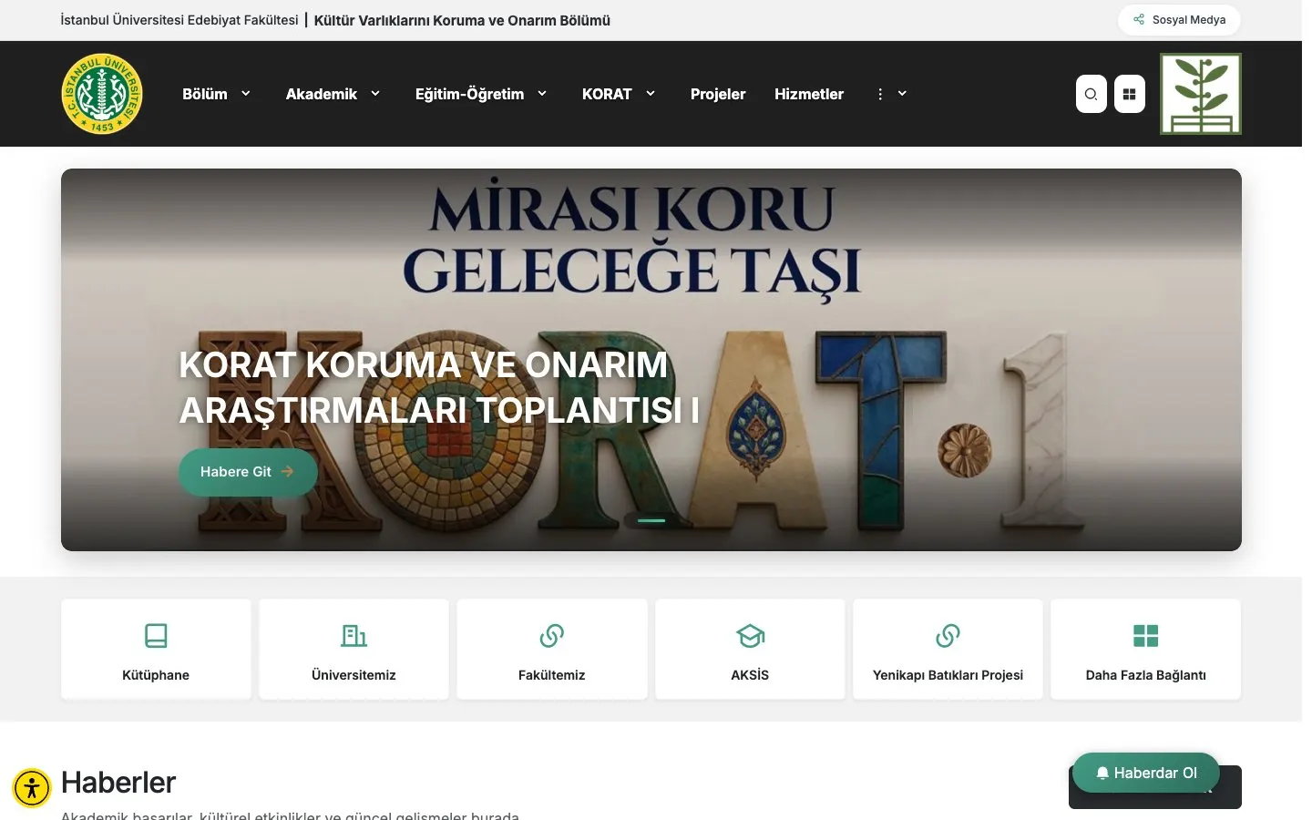Open the Kütüphane card label
The height and width of the screenshot is (820, 1312).
tap(156, 675)
